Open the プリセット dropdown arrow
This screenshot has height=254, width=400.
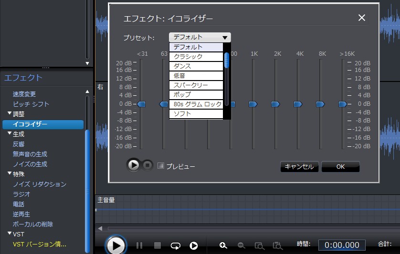[x=225, y=38]
